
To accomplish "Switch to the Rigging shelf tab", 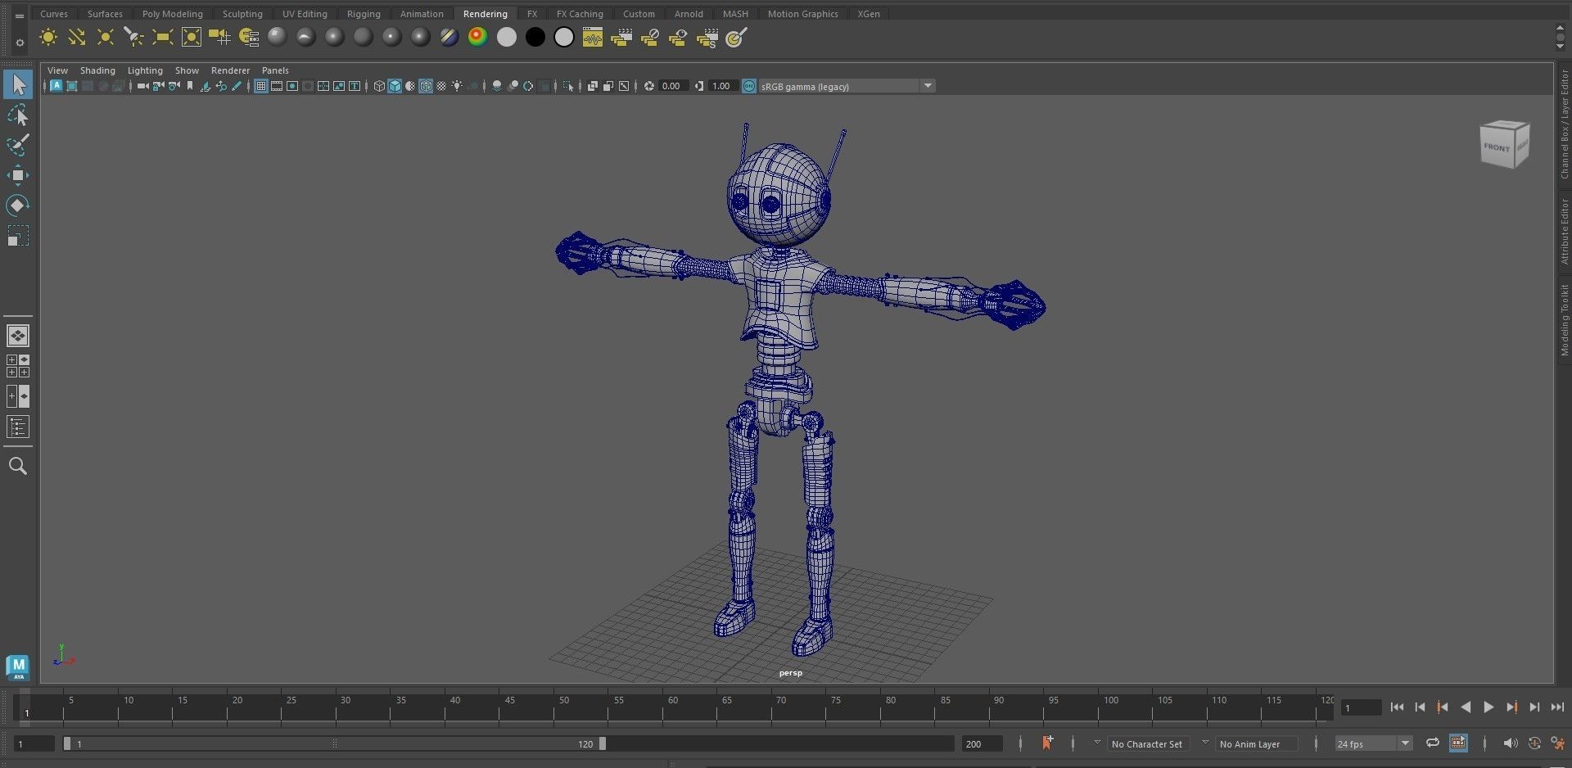I will [364, 14].
